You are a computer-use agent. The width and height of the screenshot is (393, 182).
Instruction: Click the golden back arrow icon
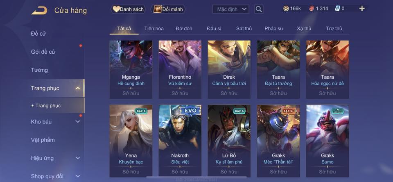[x=39, y=11]
